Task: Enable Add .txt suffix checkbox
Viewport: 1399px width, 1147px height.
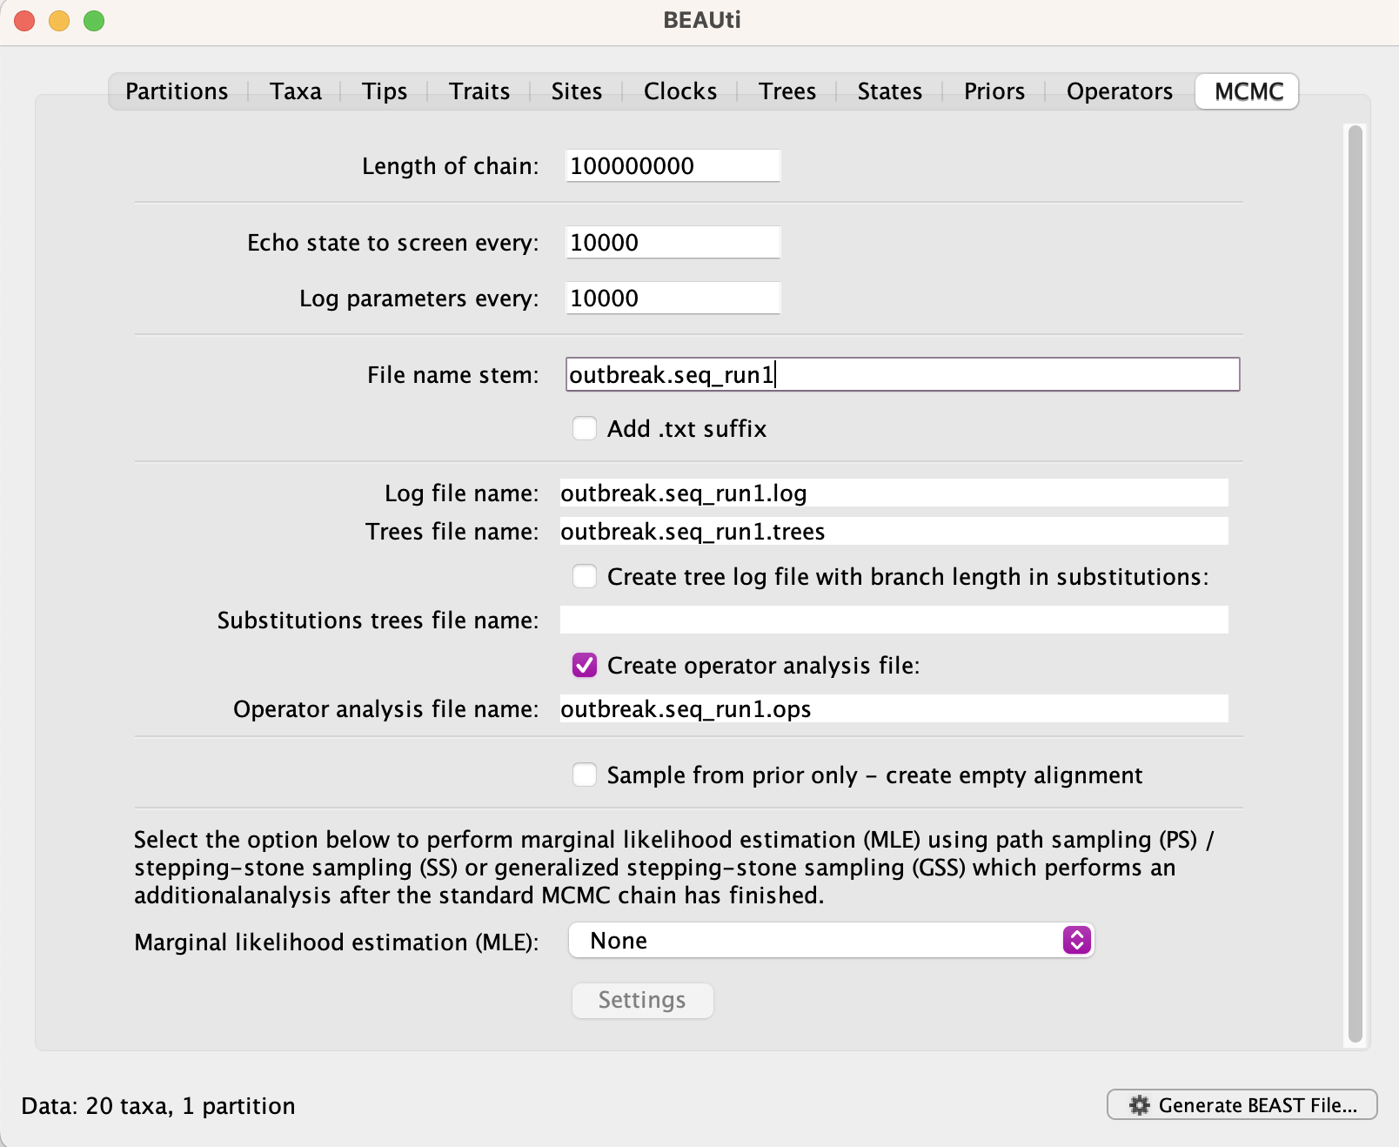Action: 585,428
